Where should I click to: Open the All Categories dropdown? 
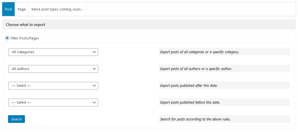(53, 52)
